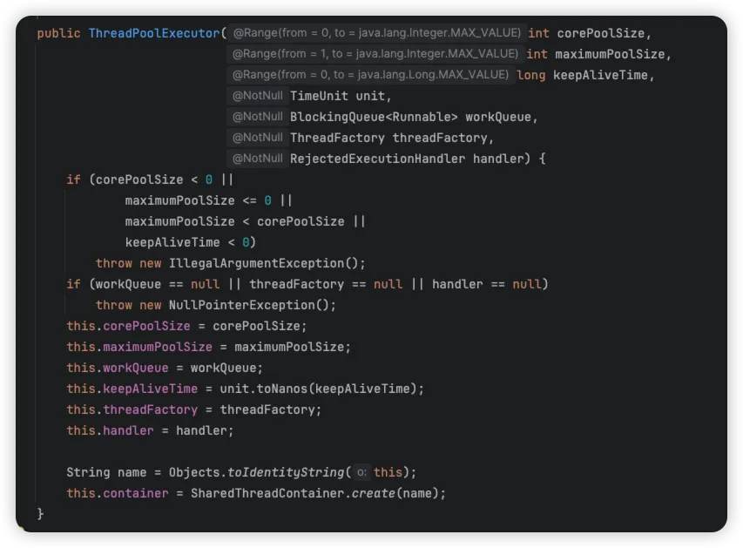
Task: Click the public keyword at constructor start
Action: (58, 33)
